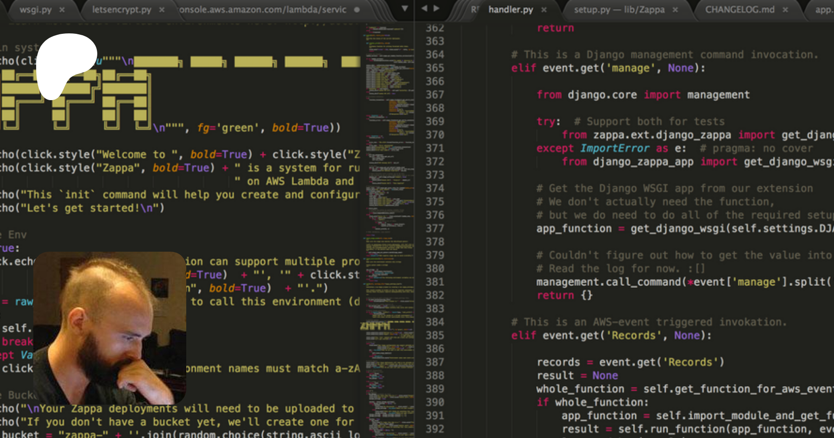This screenshot has width=834, height=438.
Task: Click unsaved dot on AWS console tab
Action: click(x=357, y=10)
